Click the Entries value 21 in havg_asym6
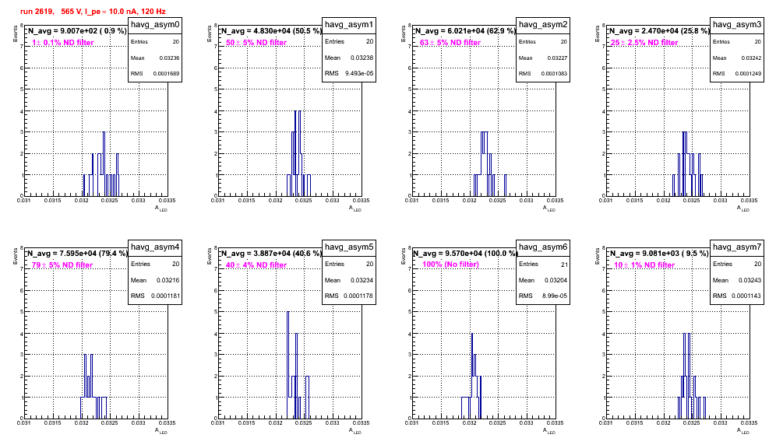This screenshot has height=445, width=776. click(x=564, y=265)
